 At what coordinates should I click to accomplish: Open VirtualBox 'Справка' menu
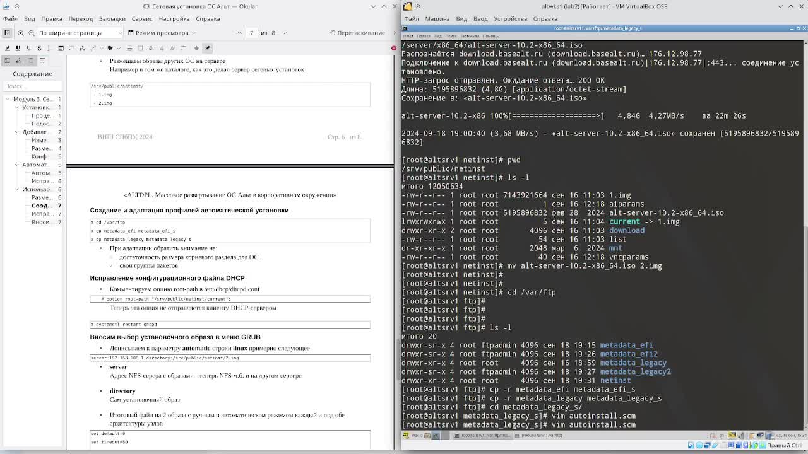coord(545,18)
